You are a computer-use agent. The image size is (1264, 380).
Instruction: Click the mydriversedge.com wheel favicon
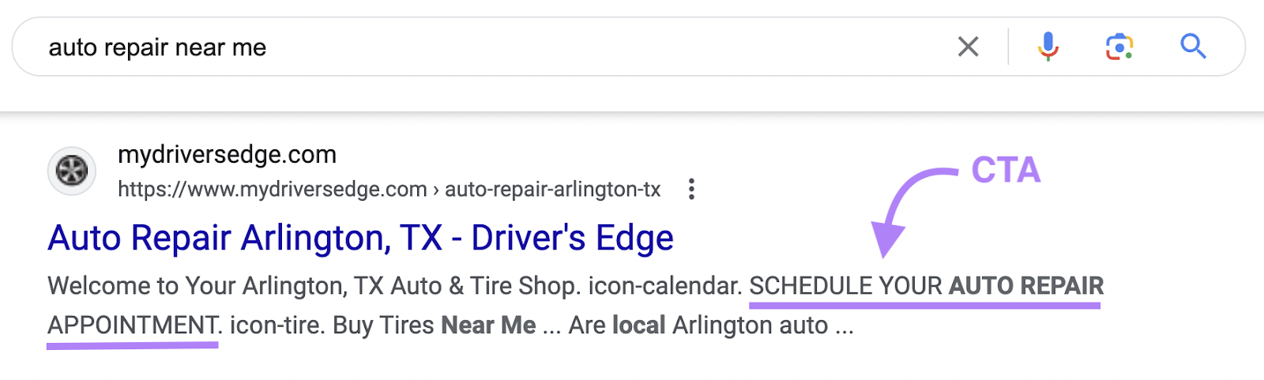tap(72, 171)
